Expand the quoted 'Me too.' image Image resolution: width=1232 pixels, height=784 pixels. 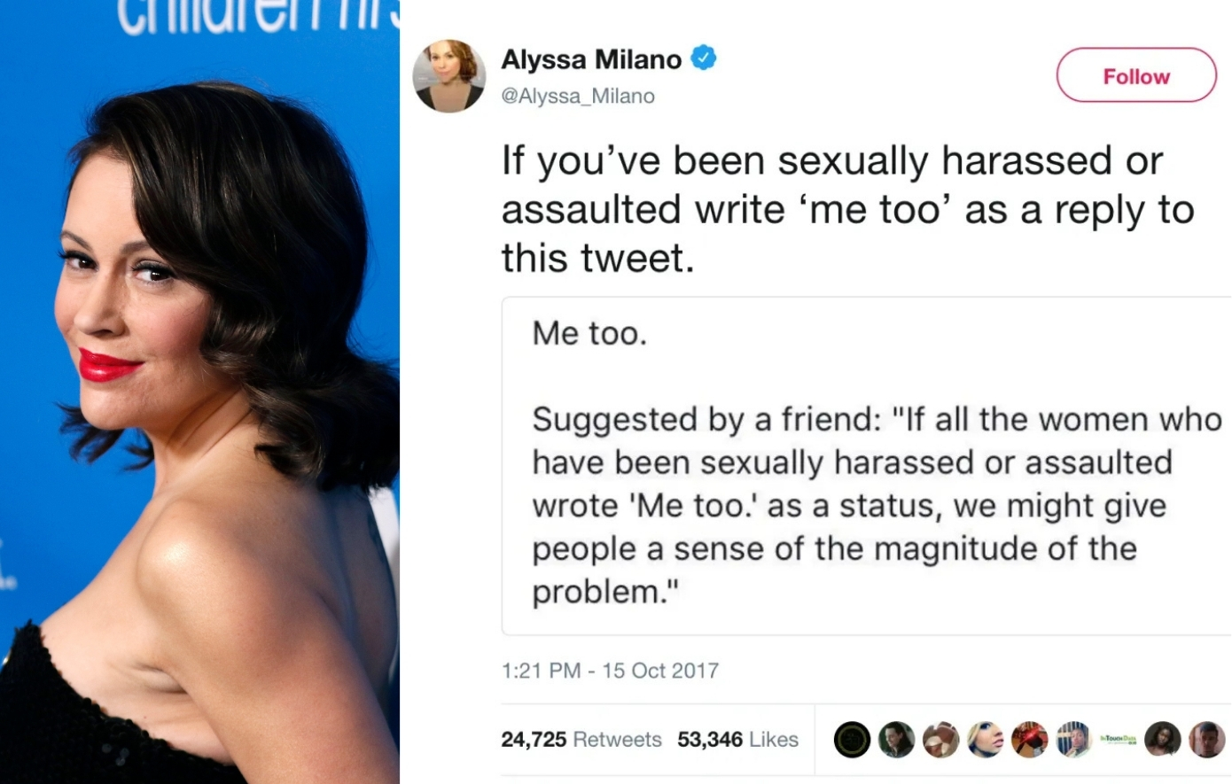867,466
